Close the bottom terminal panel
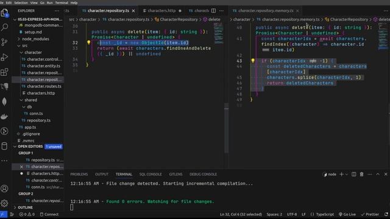This screenshot has width=390, height=219. 386,175
